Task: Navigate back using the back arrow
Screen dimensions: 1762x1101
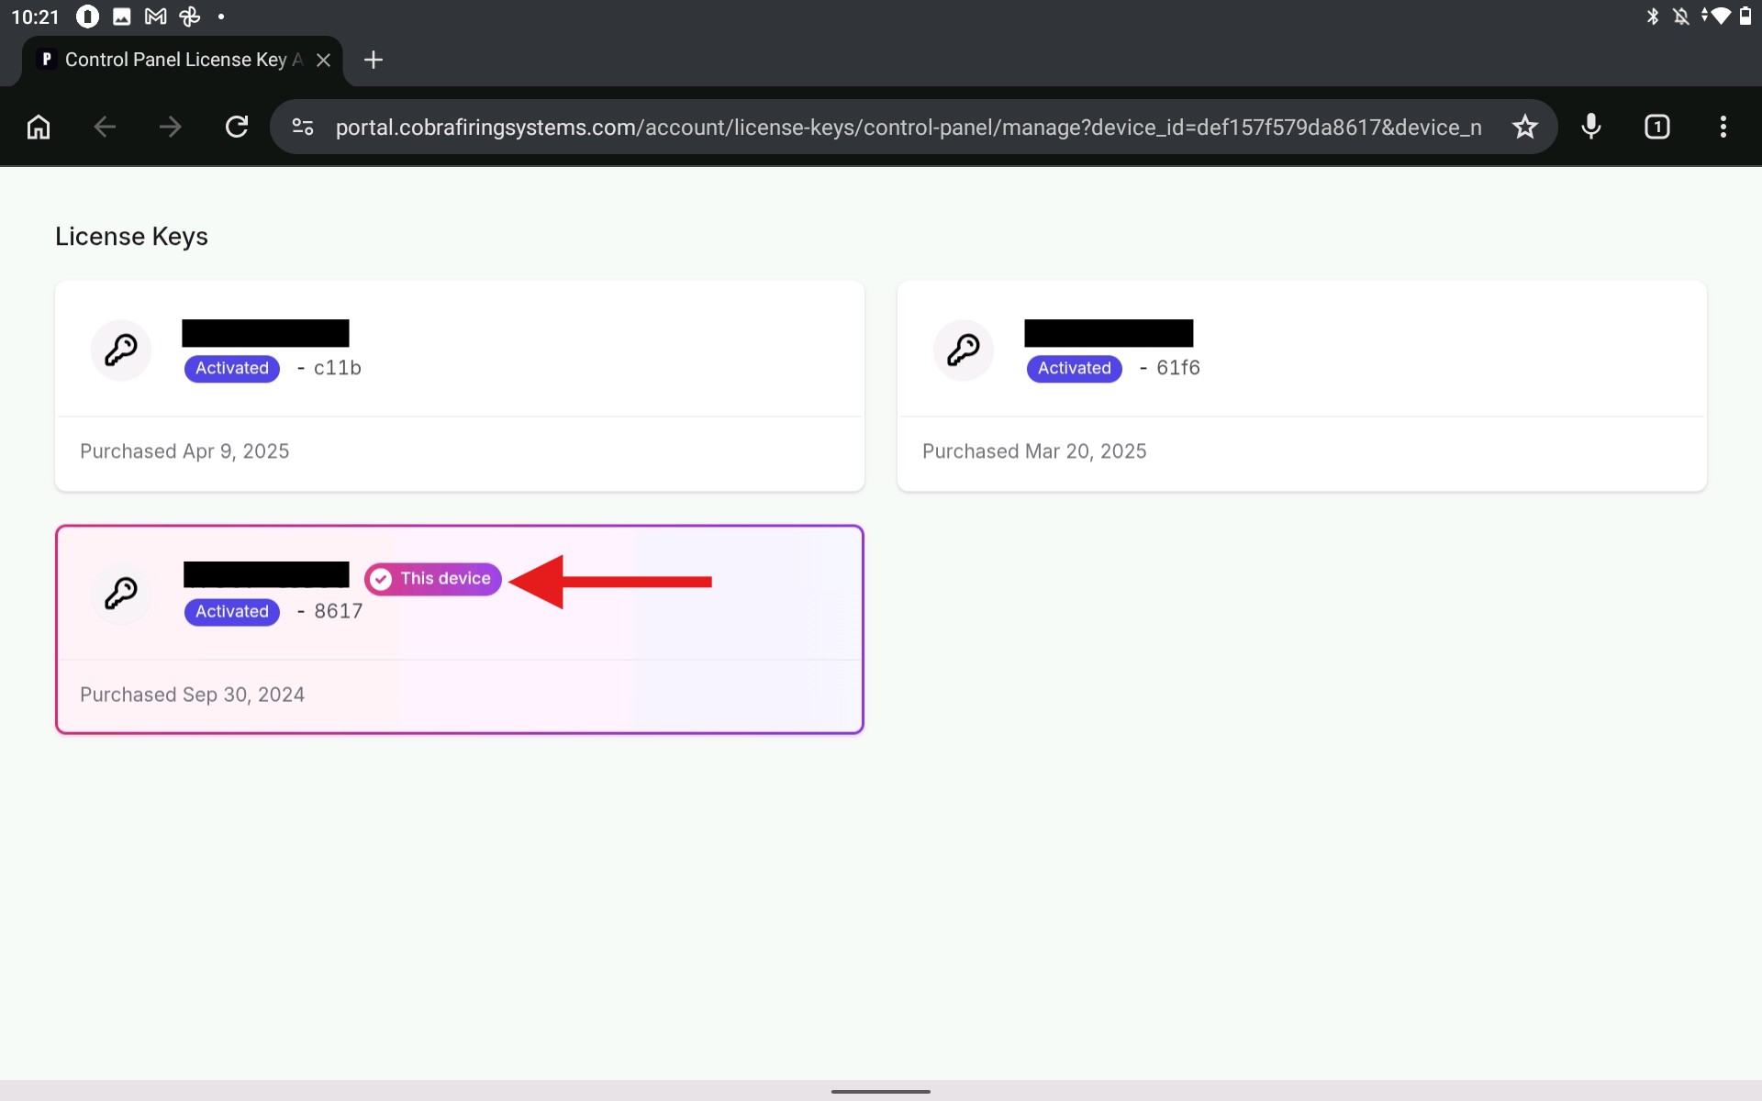Action: [x=104, y=127]
